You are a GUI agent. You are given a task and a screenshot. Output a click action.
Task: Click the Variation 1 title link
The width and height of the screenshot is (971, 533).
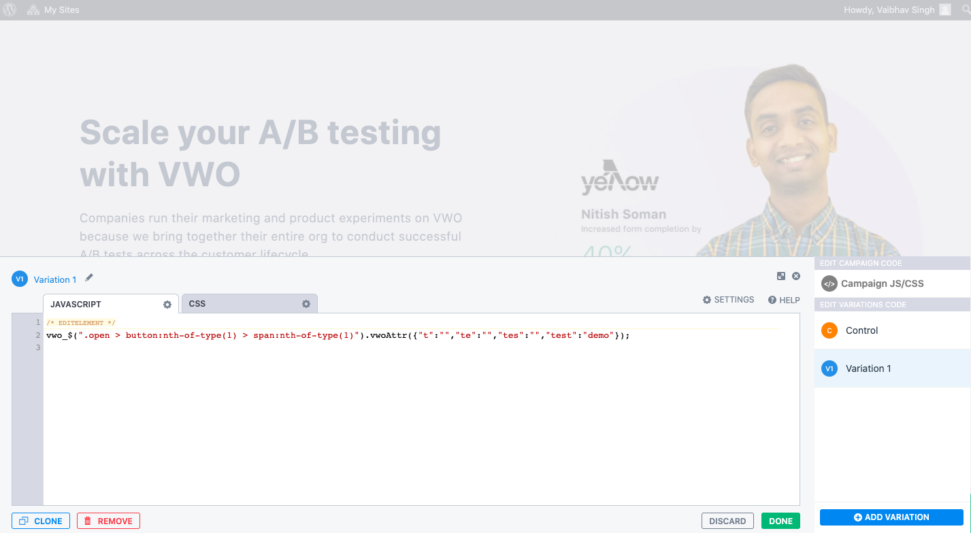click(x=55, y=279)
